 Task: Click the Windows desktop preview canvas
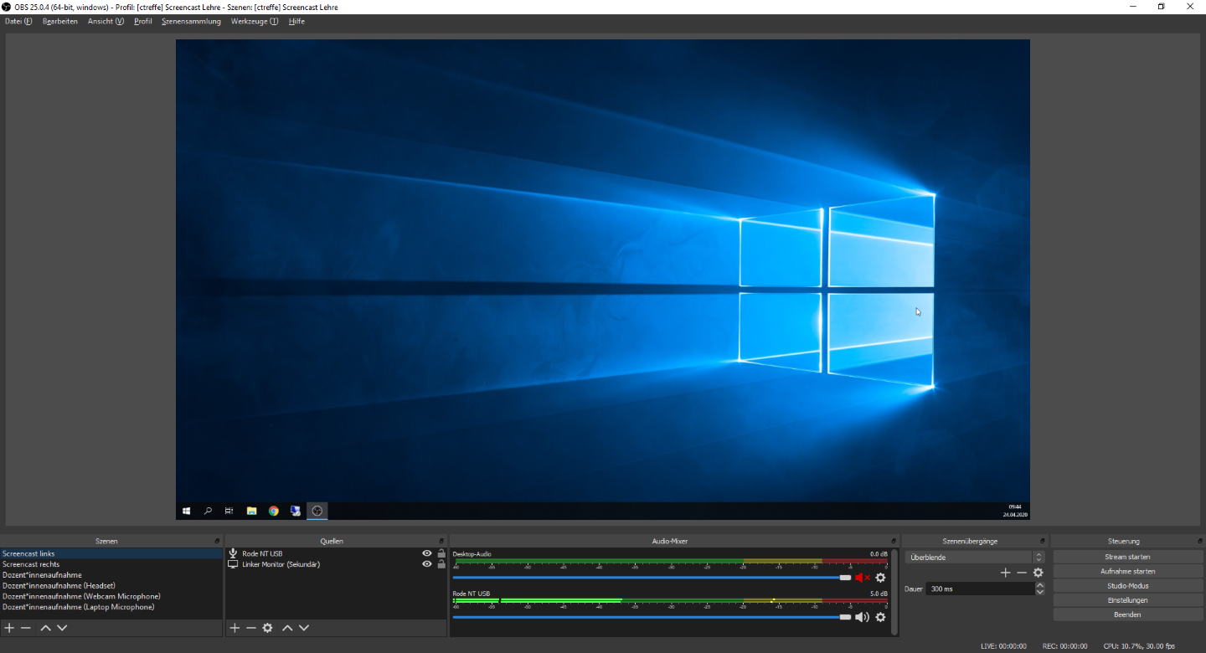(x=602, y=280)
